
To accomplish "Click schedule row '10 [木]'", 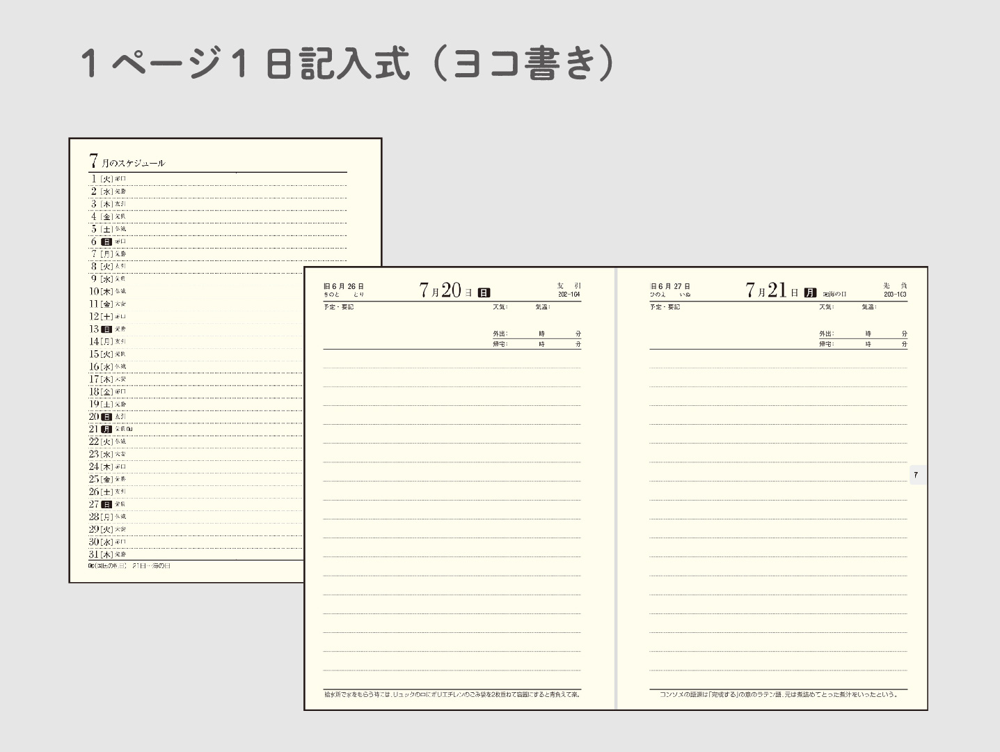I will pyautogui.click(x=196, y=292).
